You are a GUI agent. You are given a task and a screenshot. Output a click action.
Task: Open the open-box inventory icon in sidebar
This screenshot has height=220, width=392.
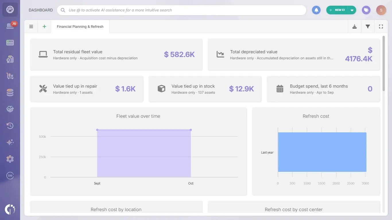point(10,109)
